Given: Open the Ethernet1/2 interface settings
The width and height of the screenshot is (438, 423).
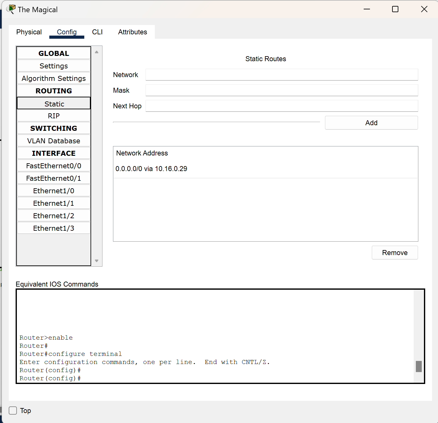Looking at the screenshot, I should [x=53, y=215].
